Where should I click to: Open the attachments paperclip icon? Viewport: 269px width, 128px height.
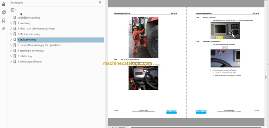click(x=4, y=28)
